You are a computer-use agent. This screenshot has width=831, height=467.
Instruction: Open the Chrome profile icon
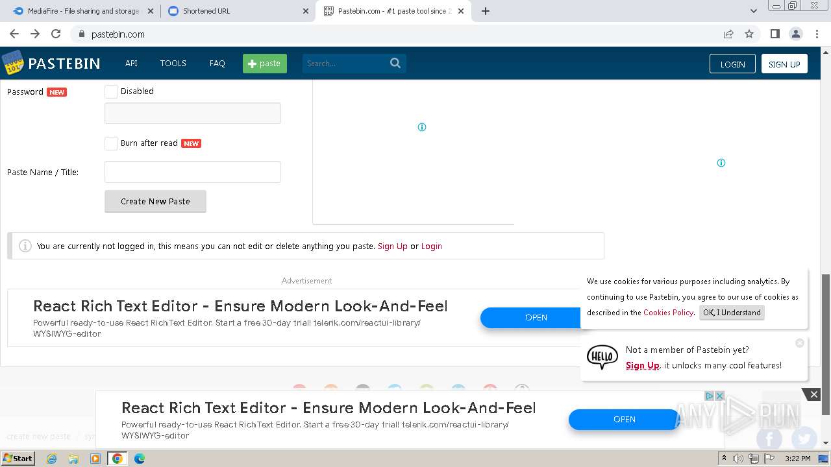tap(795, 34)
